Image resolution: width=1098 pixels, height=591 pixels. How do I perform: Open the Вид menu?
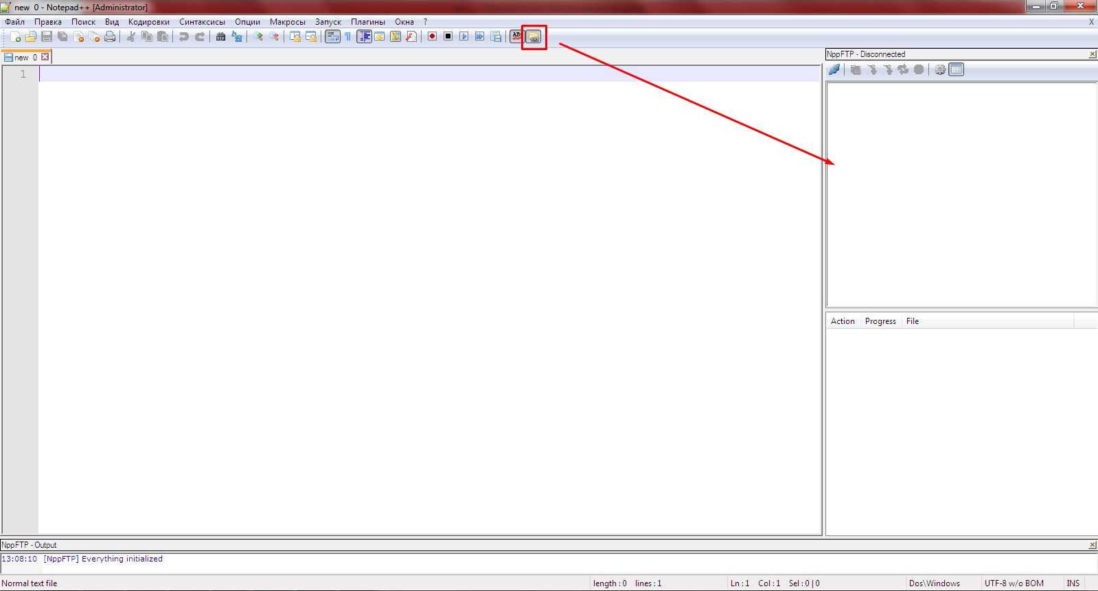click(112, 22)
